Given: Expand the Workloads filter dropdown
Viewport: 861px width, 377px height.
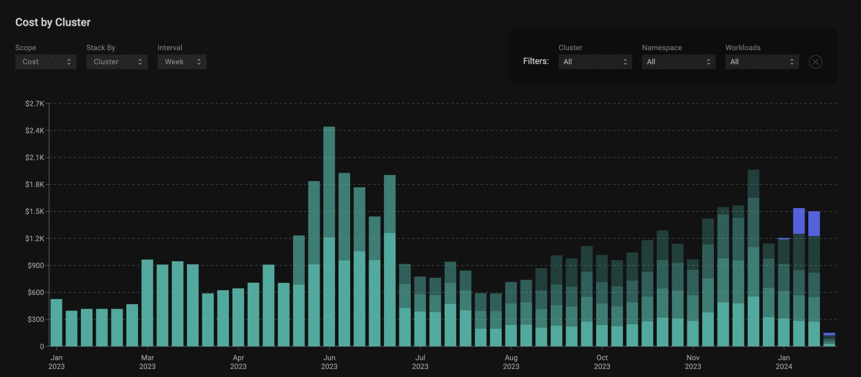Looking at the screenshot, I should coord(761,62).
